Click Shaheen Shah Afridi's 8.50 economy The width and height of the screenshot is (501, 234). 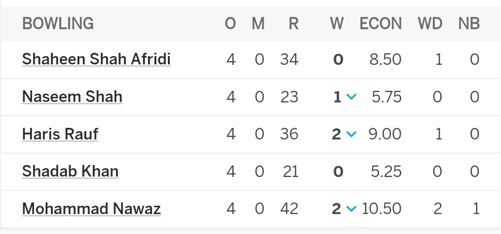385,59
